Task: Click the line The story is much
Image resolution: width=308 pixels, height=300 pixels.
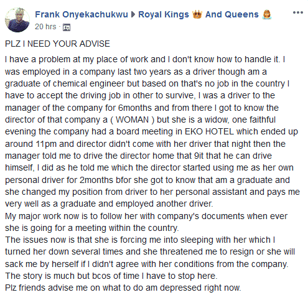Action: pos(111,276)
